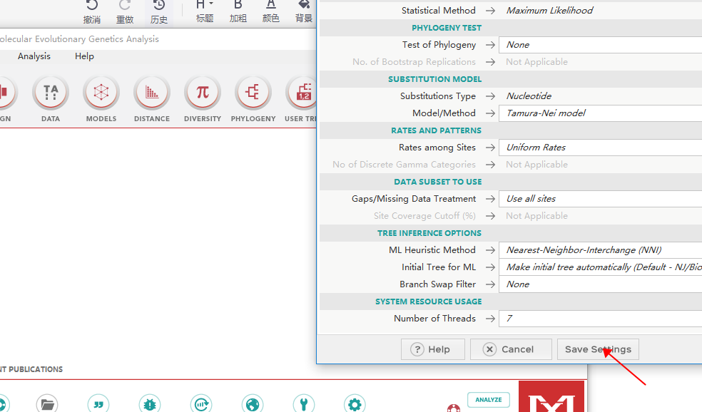The width and height of the screenshot is (702, 412).
Task: Click the PHYLOGENY TEST section header
Action: (447, 28)
